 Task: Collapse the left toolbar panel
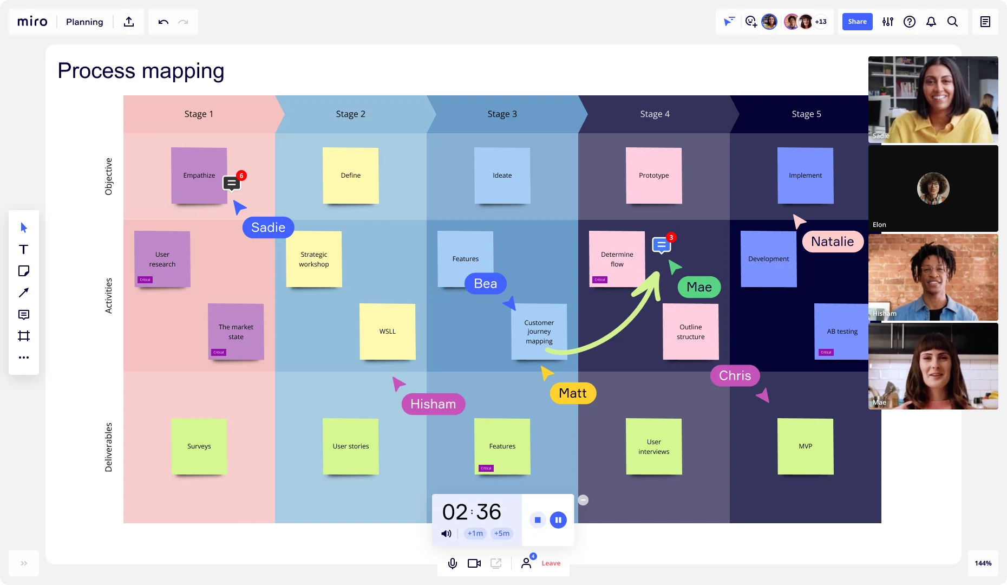pyautogui.click(x=24, y=563)
